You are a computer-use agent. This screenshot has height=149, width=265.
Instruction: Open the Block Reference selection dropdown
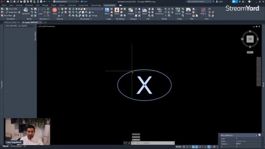click(x=239, y=135)
